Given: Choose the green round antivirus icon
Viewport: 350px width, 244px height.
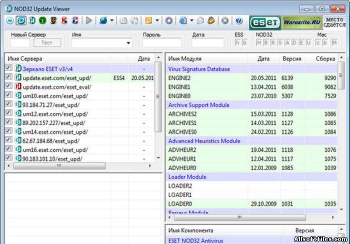Looking at the screenshot, I should [42, 20].
